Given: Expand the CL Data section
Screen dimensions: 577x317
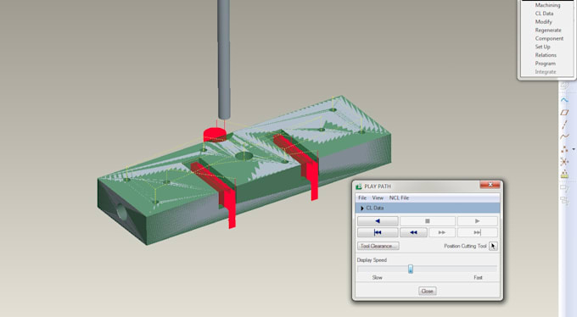Looking at the screenshot, I should tap(362, 209).
